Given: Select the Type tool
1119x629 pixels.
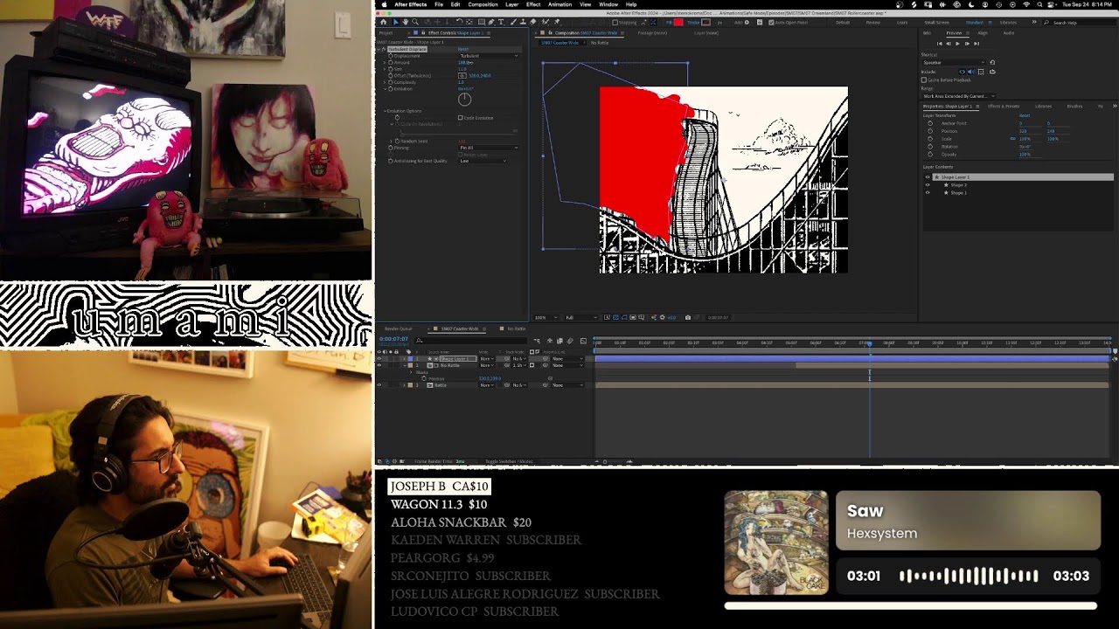Looking at the screenshot, I should point(503,22).
